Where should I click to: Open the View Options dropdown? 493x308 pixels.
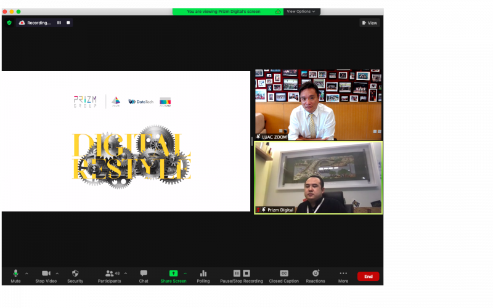[x=301, y=12]
